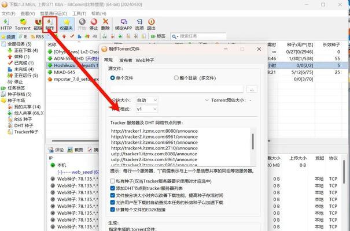Open the format v1 dropdown
Image resolution: width=350 pixels, height=231 pixels.
click(x=147, y=109)
